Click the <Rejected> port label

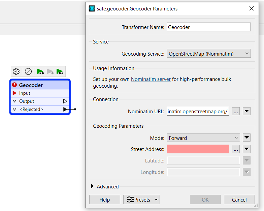[31, 109]
